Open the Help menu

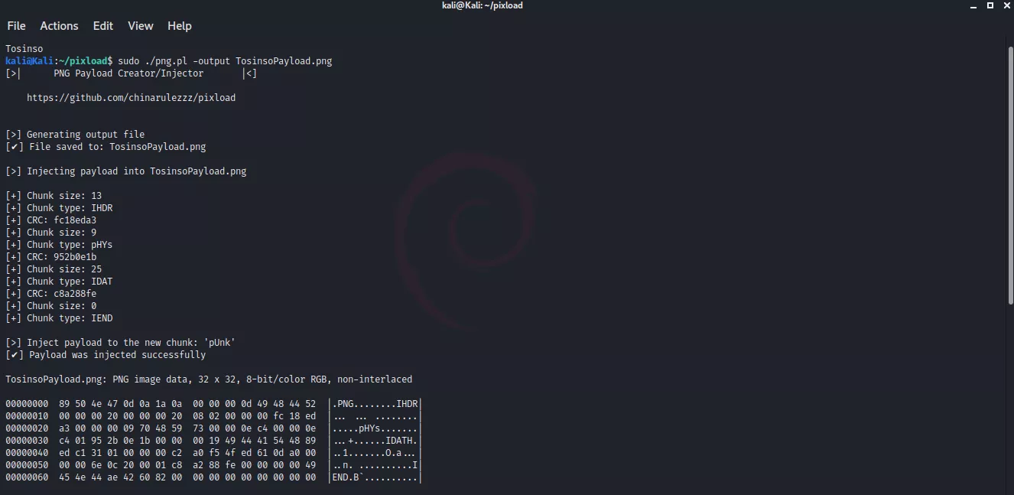pos(180,26)
